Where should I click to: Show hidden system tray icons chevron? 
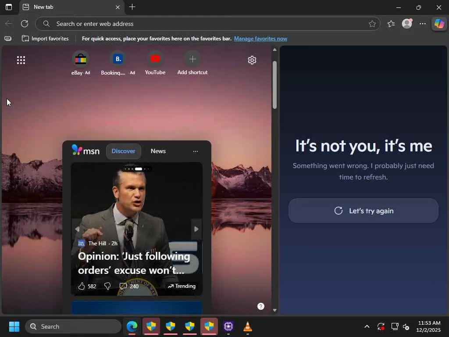coord(367,326)
